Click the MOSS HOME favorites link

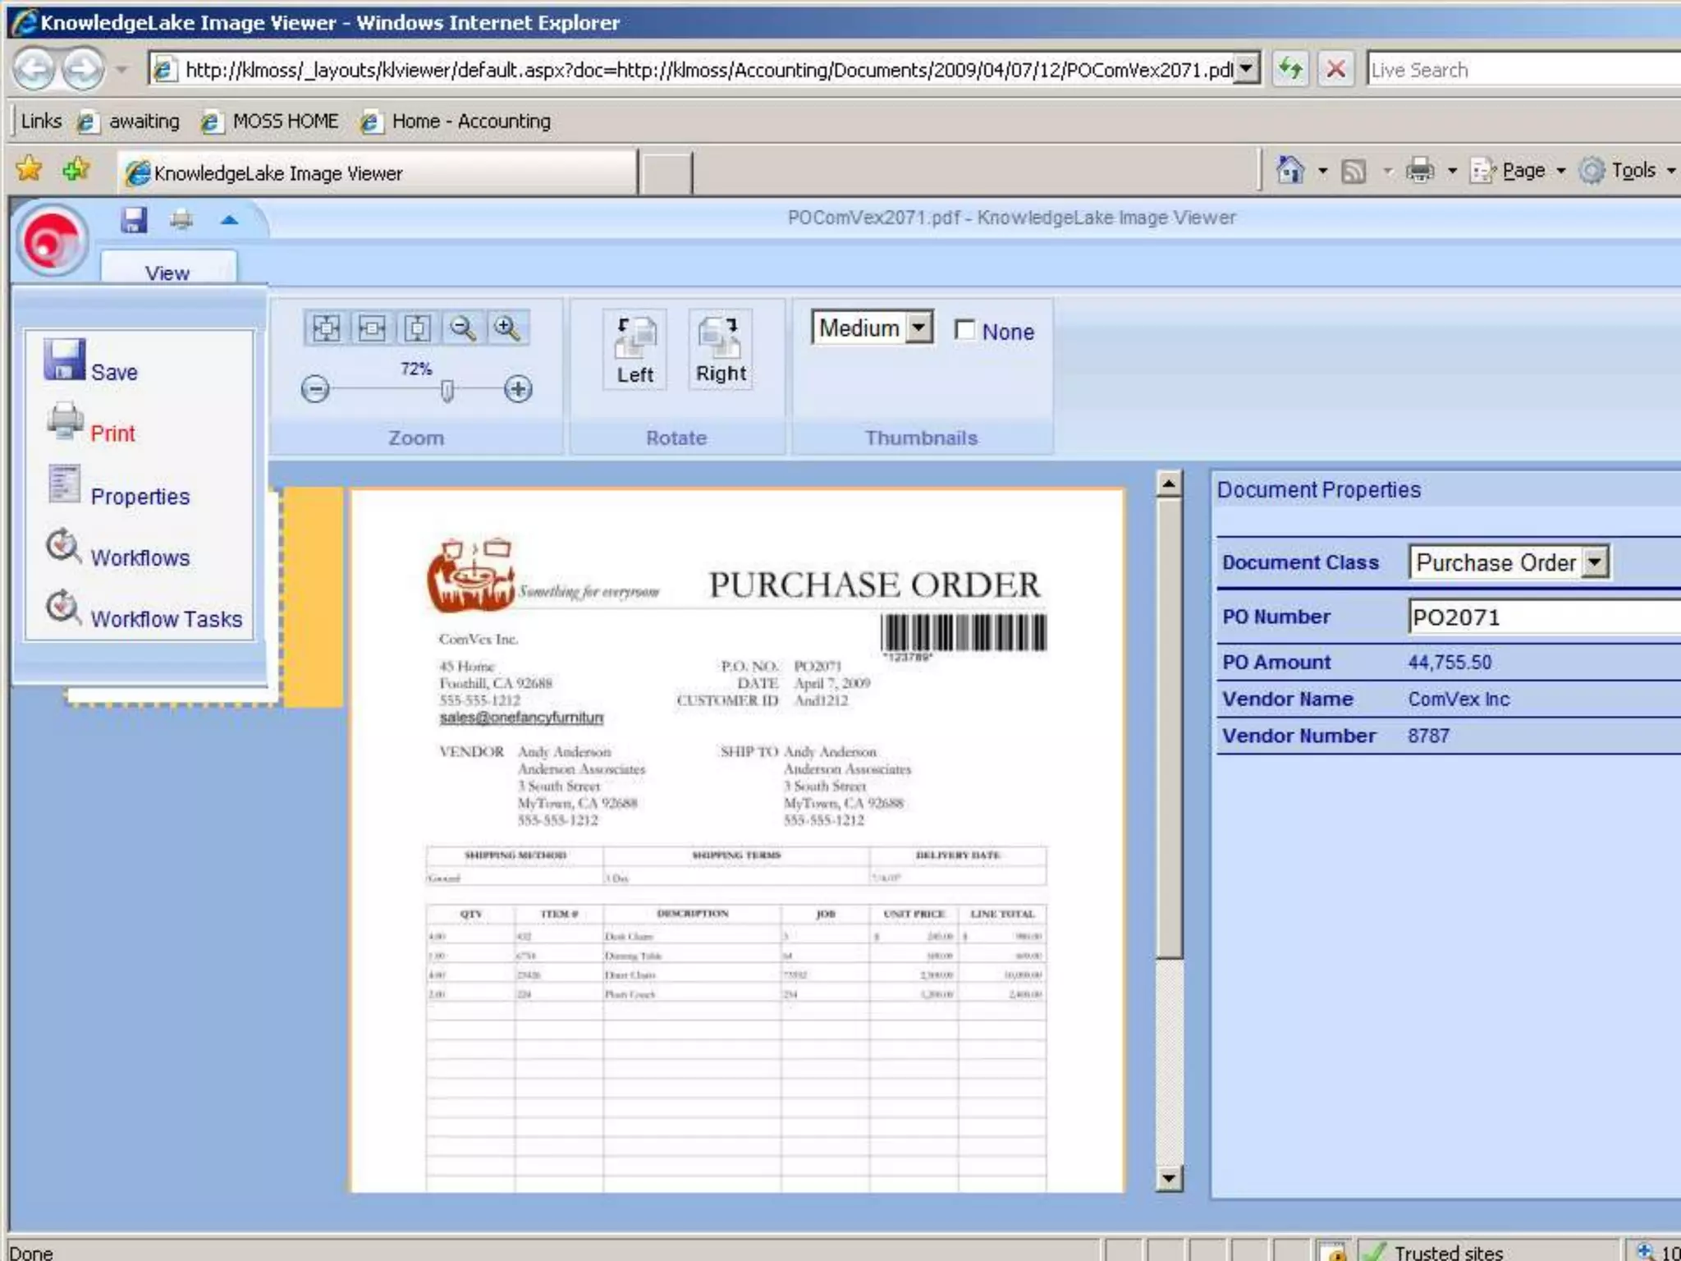pos(285,122)
